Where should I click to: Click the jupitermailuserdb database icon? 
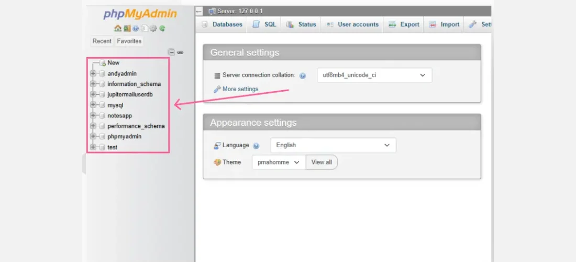coord(102,94)
